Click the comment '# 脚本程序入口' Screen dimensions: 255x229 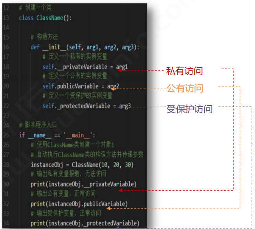coord(38,125)
